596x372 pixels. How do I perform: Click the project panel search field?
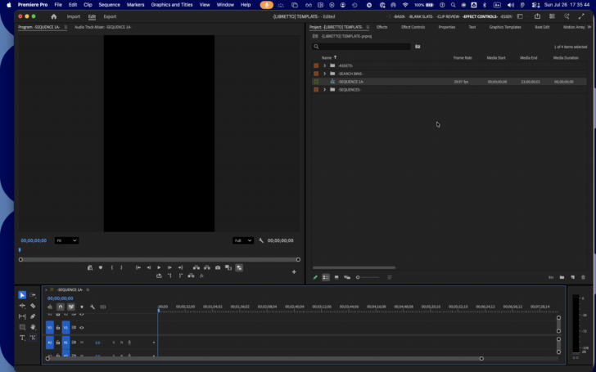(361, 47)
